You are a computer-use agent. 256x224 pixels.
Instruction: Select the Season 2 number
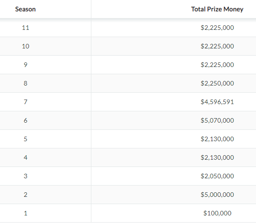pos(25,195)
